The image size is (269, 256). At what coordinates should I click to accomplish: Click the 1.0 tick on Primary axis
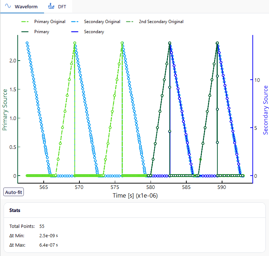point(13,118)
